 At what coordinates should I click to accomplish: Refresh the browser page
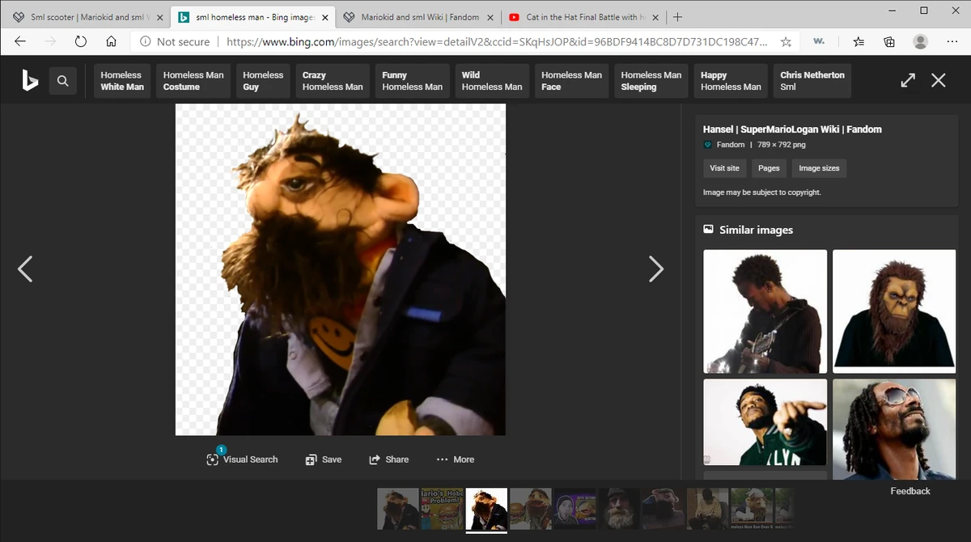pyautogui.click(x=80, y=41)
